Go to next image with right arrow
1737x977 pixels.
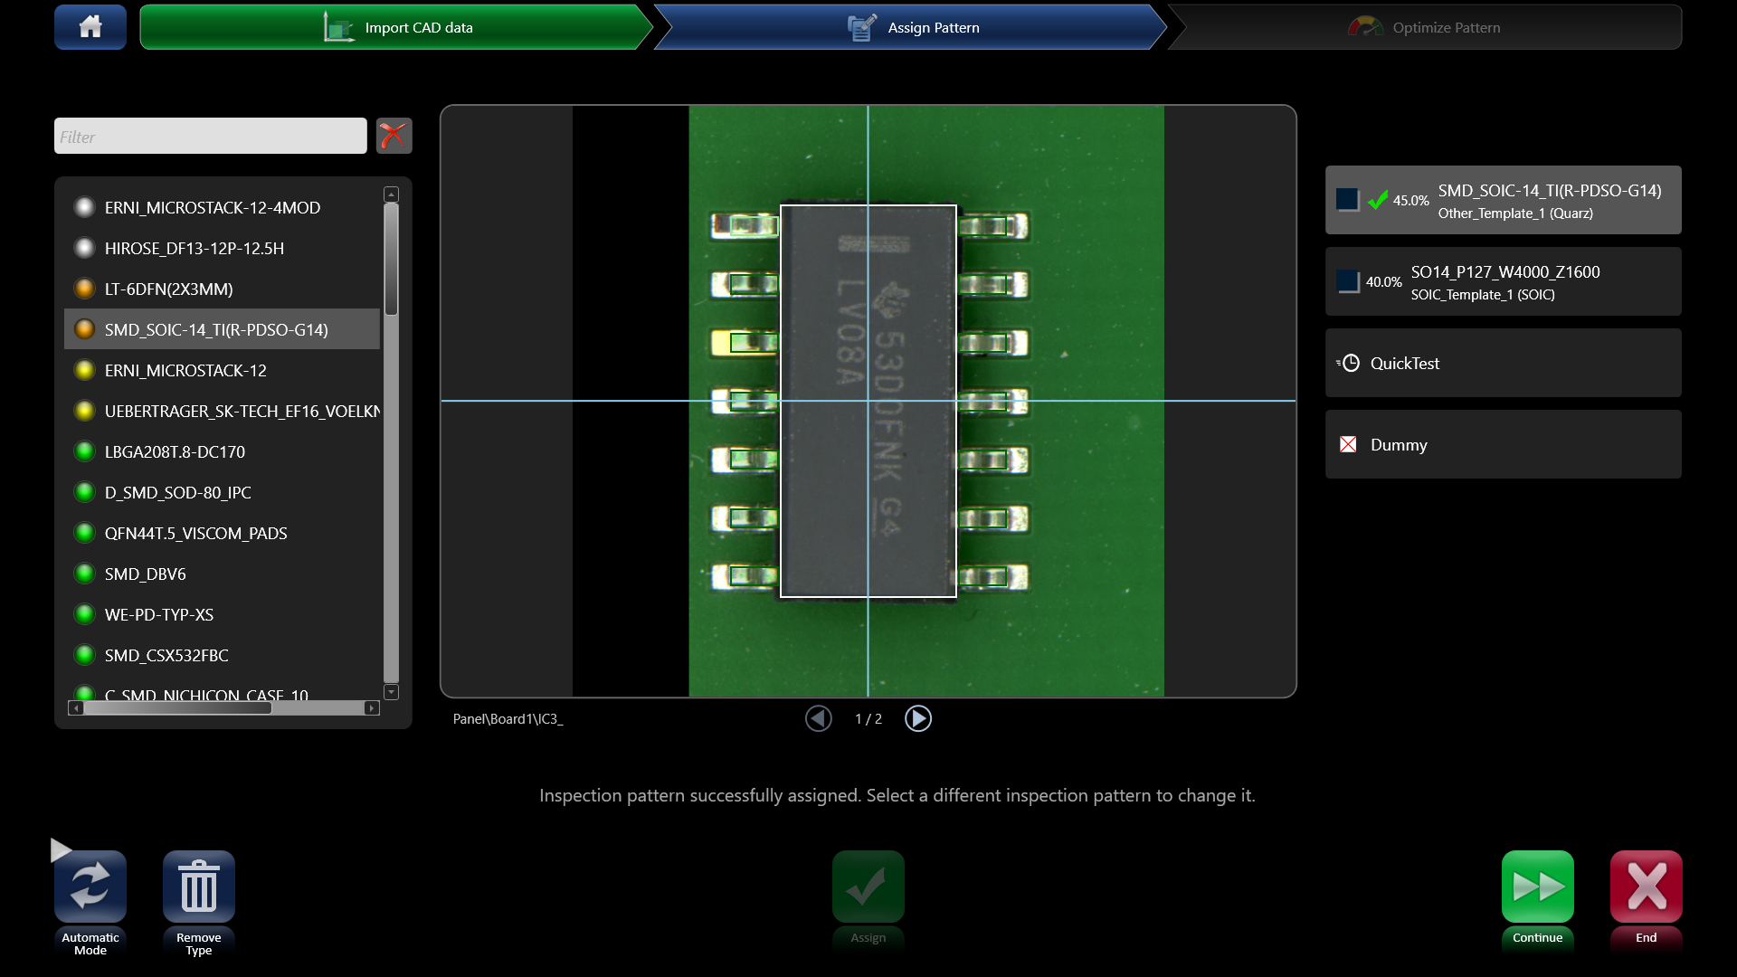point(917,718)
